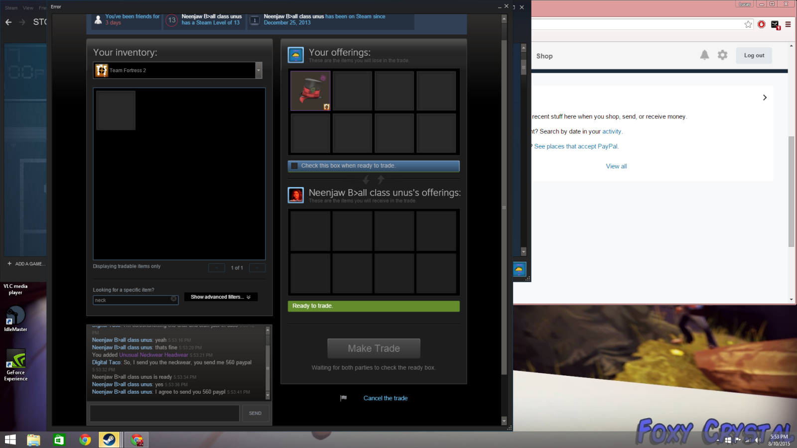Expand Show advanced filters
The height and width of the screenshot is (448, 797).
pyautogui.click(x=221, y=297)
